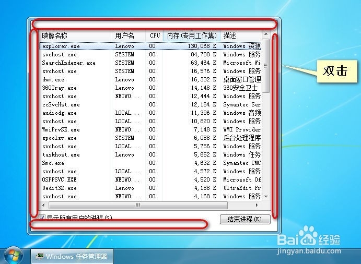Click vertical scrollbar down arrow
The width and height of the screenshot is (361, 264).
click(266, 196)
